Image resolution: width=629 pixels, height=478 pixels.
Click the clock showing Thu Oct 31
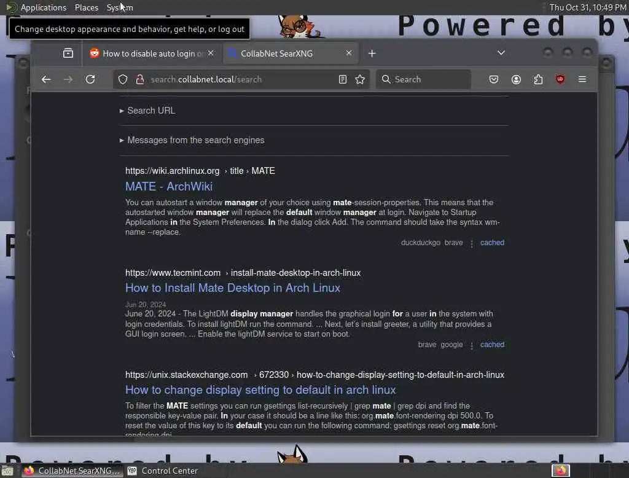(588, 7)
